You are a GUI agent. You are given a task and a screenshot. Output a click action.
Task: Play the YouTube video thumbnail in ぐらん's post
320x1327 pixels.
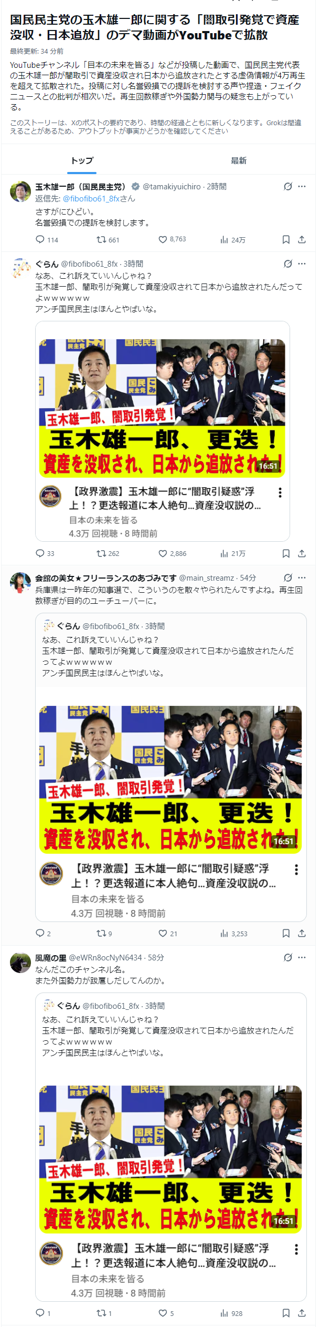(x=162, y=408)
